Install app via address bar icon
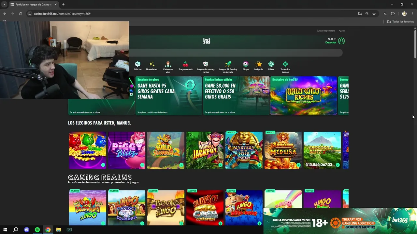 [360, 14]
